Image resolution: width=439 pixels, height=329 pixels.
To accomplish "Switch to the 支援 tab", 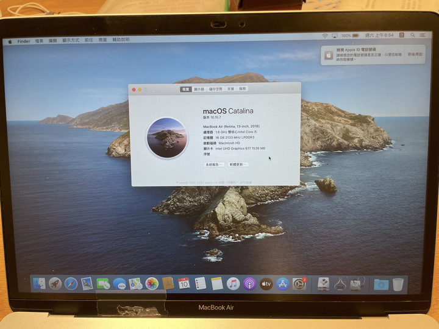I will tap(230, 89).
